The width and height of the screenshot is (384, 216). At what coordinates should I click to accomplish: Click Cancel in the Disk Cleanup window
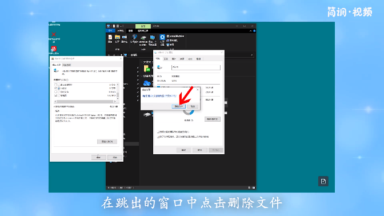115,157
